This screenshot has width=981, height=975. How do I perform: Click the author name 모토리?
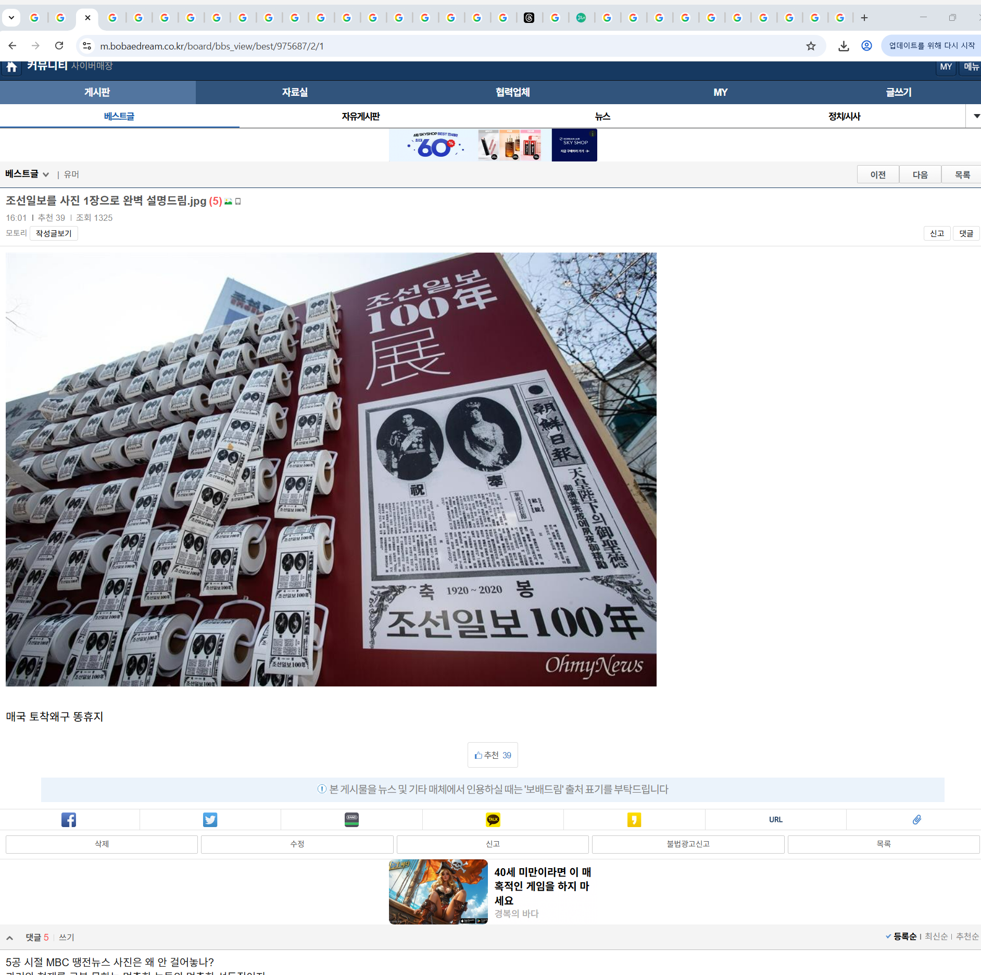[x=16, y=233]
